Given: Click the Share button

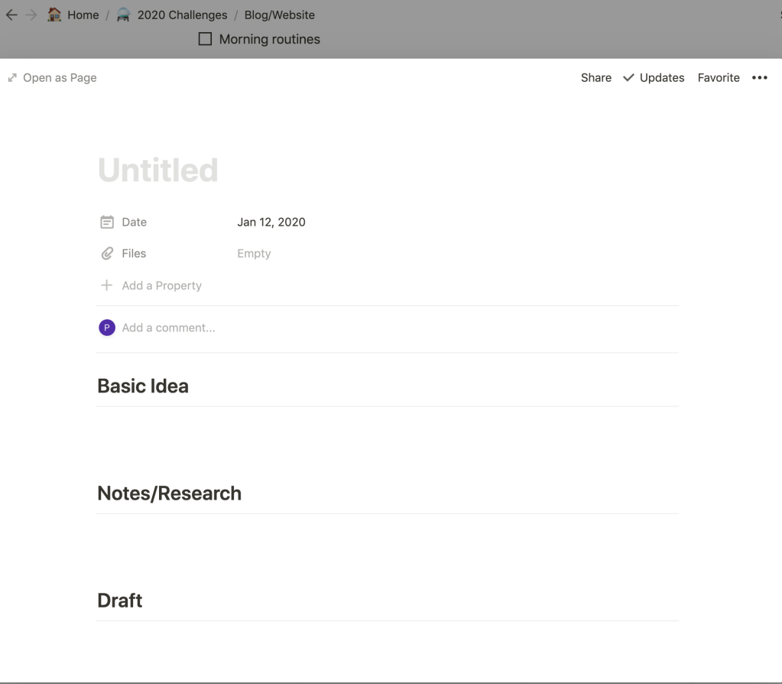Looking at the screenshot, I should (x=595, y=78).
